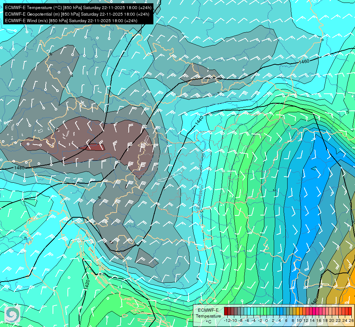Pick the dark red leftmost legend swatch
355x327 pixels.
(226, 311)
